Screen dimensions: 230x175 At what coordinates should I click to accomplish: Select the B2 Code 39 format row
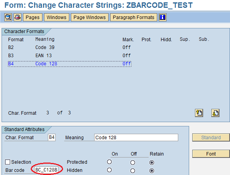[70, 47]
